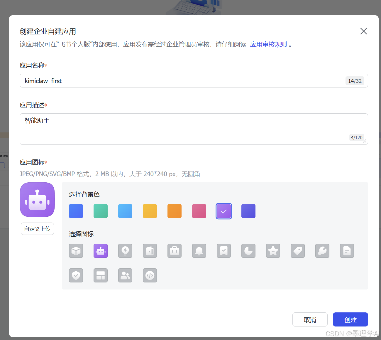Pick the orange background color

point(175,211)
